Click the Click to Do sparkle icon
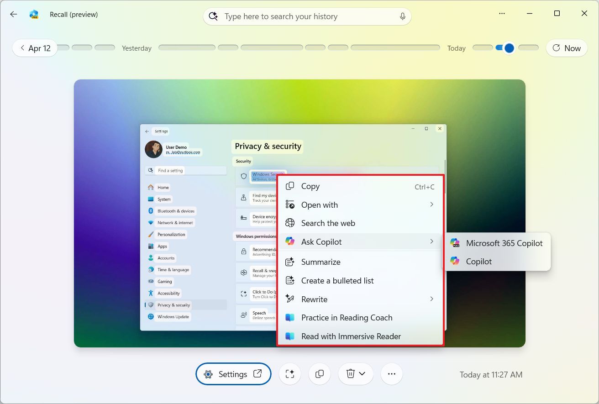This screenshot has height=404, width=599. (x=289, y=374)
